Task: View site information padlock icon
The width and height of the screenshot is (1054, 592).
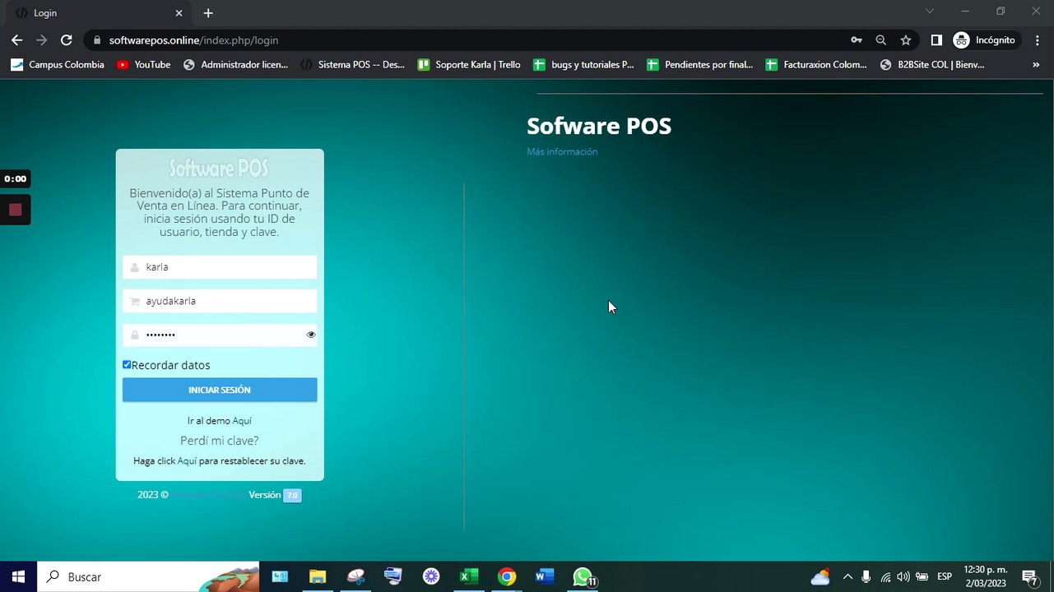Action: tap(96, 39)
